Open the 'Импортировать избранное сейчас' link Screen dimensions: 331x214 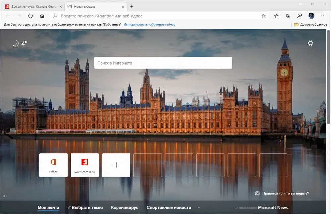[149, 24]
